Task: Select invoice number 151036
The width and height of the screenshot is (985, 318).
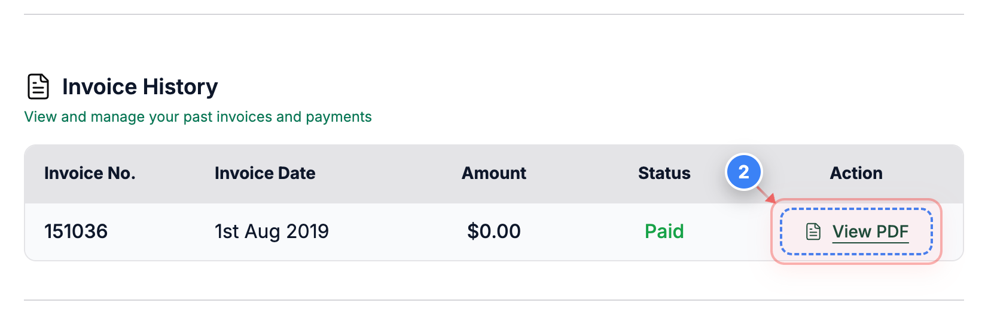Action: tap(76, 231)
